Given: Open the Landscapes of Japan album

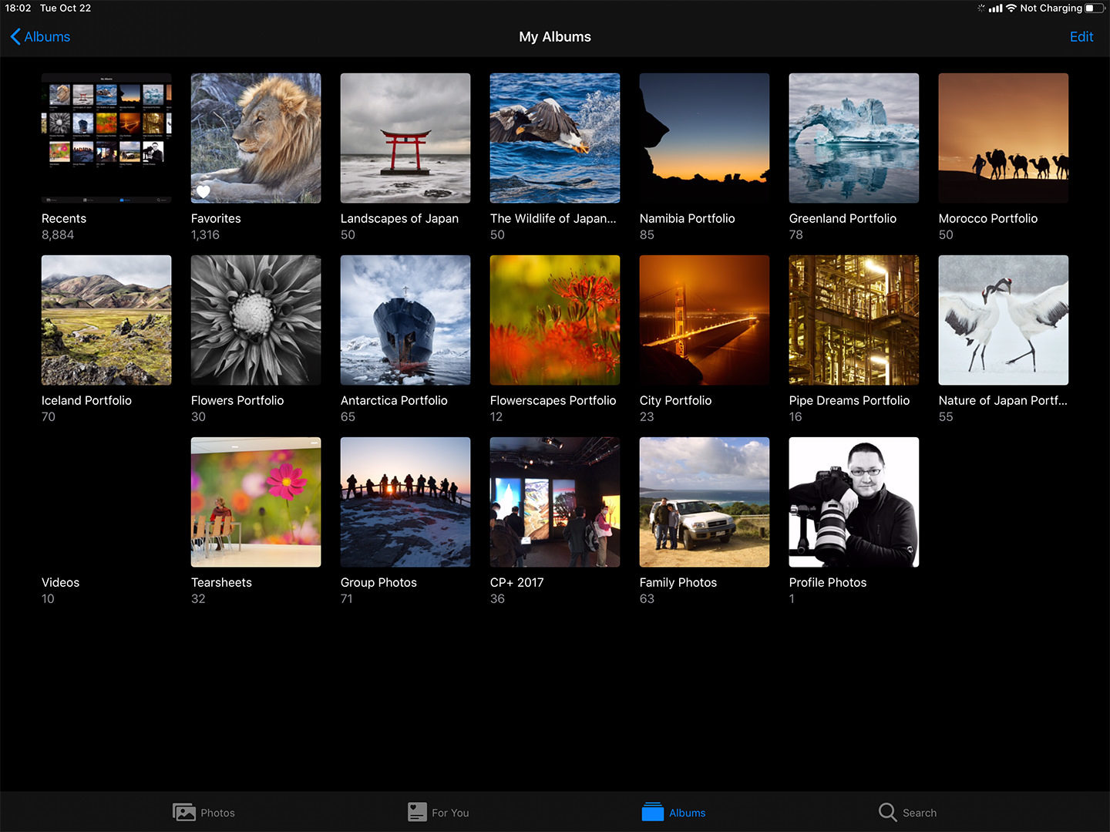Looking at the screenshot, I should point(405,138).
